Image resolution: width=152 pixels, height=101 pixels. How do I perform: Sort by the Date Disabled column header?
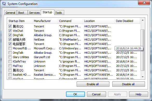click(127, 21)
